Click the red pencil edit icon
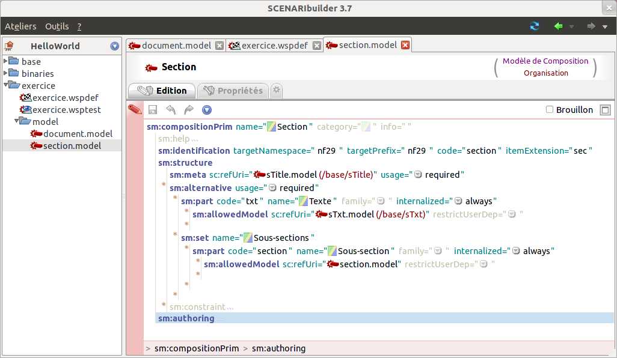 click(x=135, y=110)
